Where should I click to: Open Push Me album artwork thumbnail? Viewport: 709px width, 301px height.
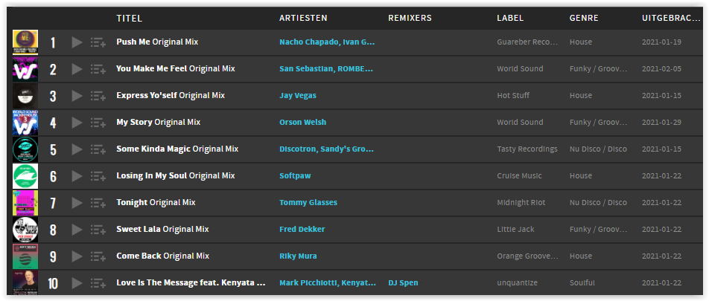pos(25,42)
